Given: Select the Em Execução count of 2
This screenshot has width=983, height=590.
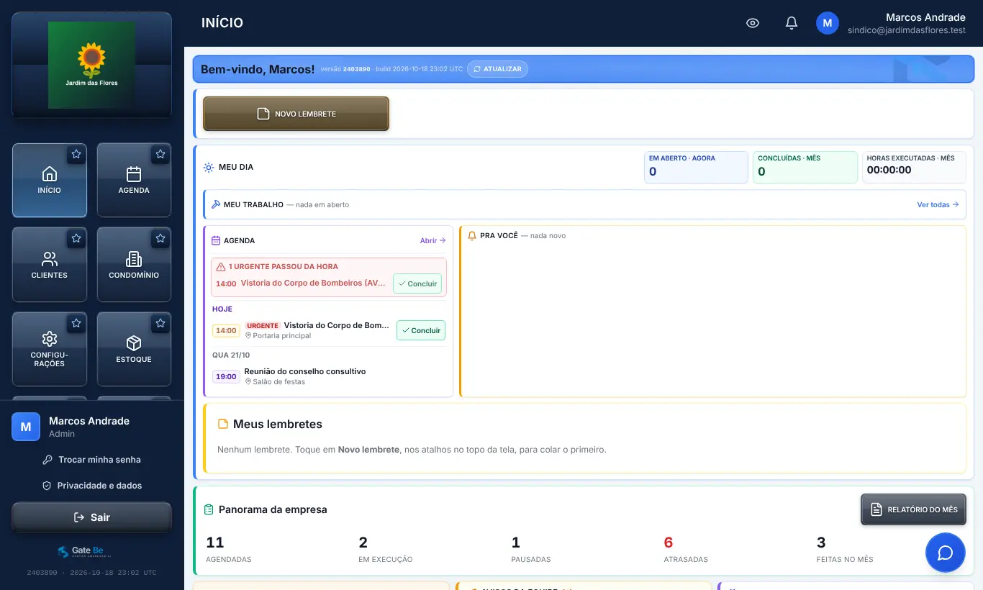Looking at the screenshot, I should [363, 543].
